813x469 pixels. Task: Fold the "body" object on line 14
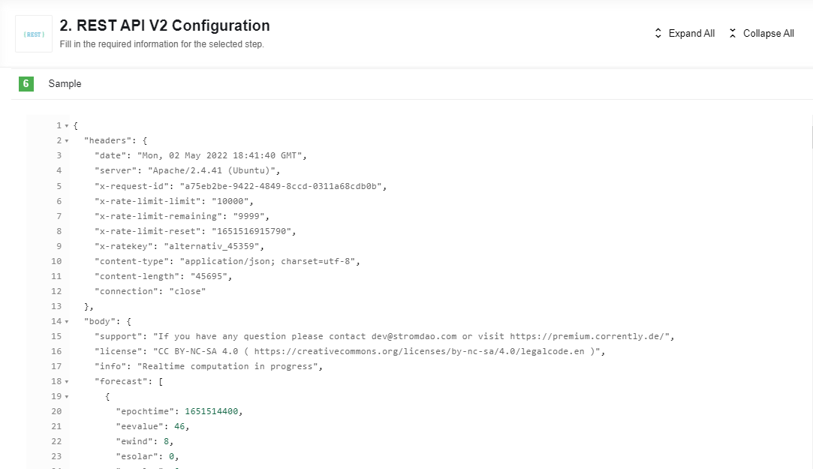point(66,322)
